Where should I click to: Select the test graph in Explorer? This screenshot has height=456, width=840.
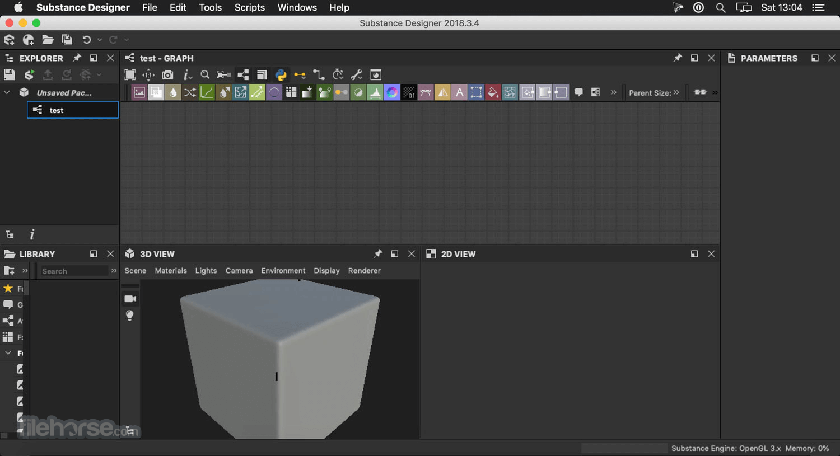73,110
